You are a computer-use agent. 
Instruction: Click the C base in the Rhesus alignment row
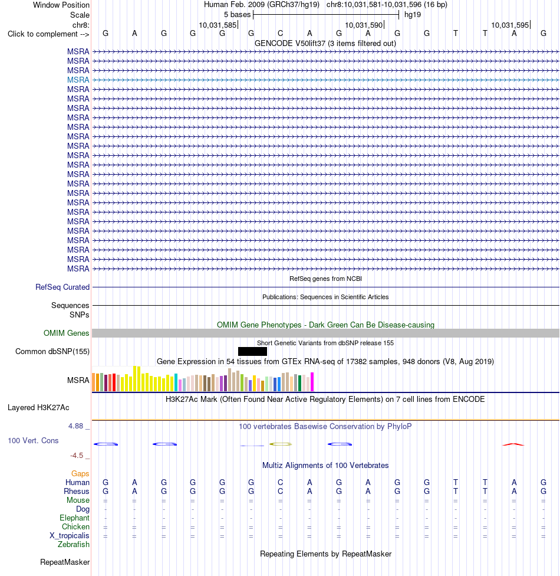coord(281,491)
